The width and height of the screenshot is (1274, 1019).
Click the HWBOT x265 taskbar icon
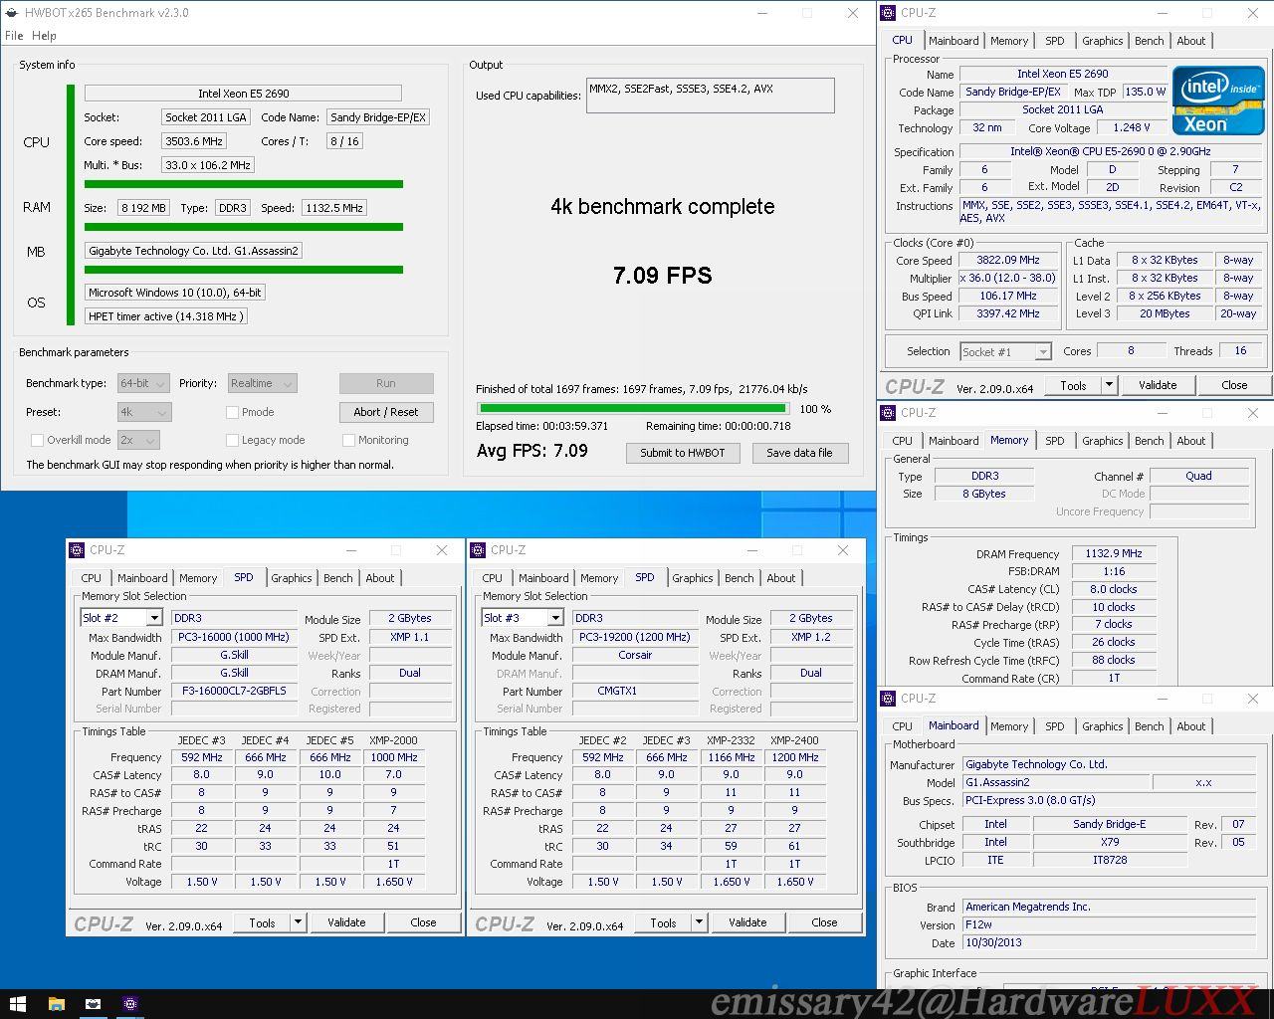pos(93,1003)
